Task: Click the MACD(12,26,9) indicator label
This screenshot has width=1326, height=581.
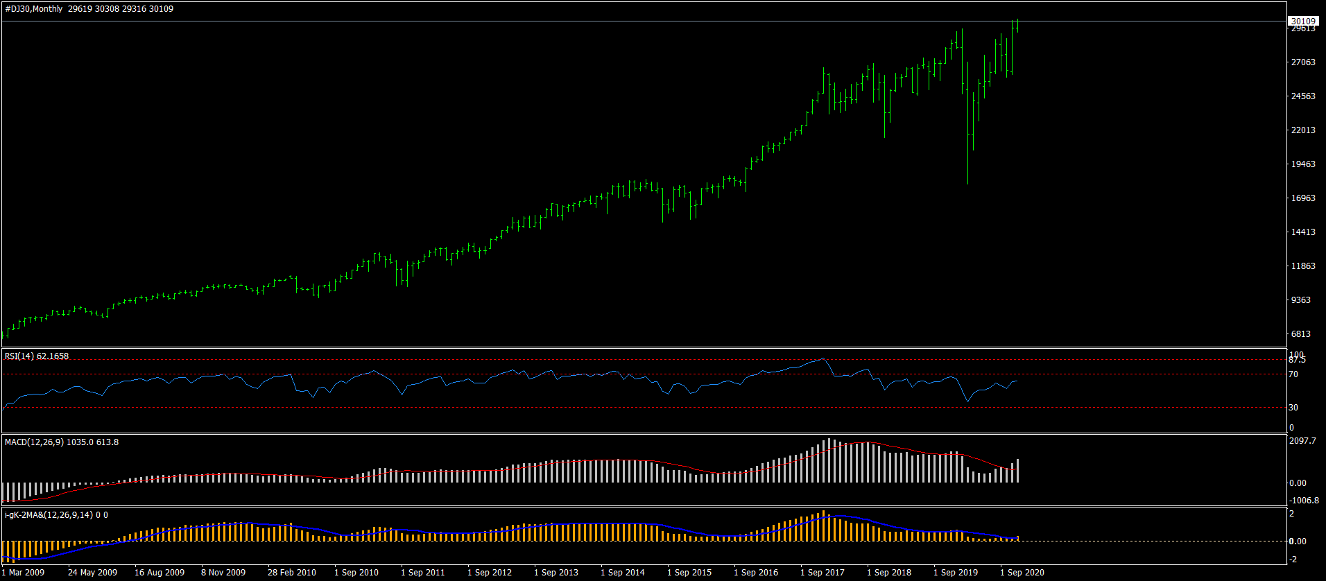Action: click(62, 442)
